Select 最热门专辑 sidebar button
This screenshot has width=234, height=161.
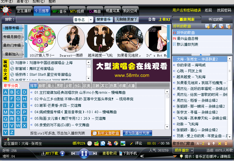pyautogui.click(x=12, y=45)
